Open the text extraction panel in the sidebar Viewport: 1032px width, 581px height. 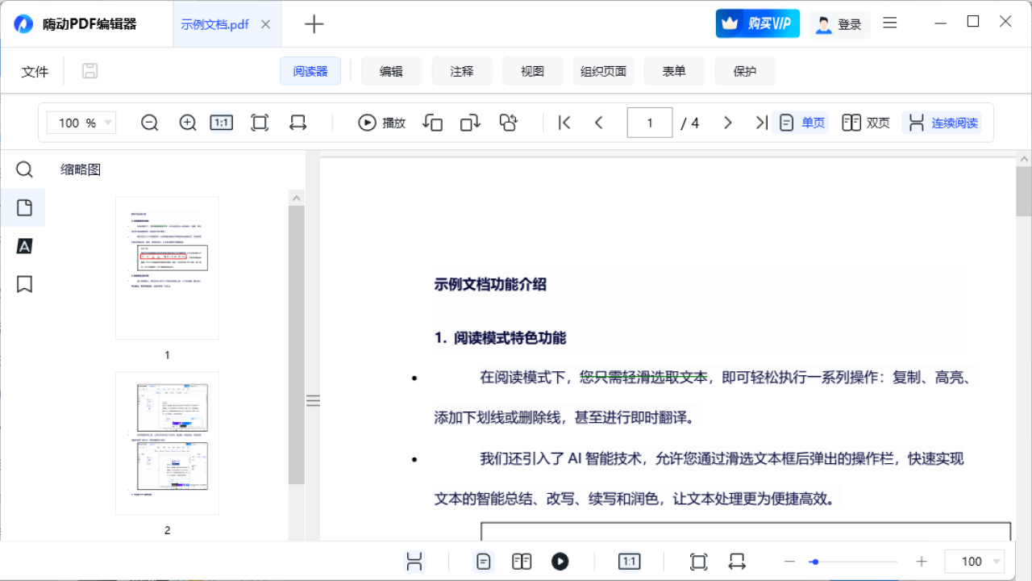coord(24,246)
